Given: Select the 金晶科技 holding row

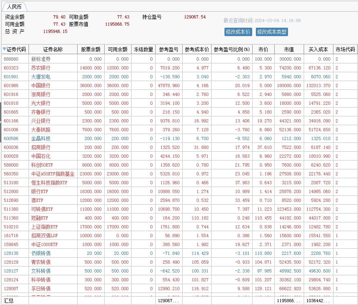Looking at the screenshot, I should (179, 138).
